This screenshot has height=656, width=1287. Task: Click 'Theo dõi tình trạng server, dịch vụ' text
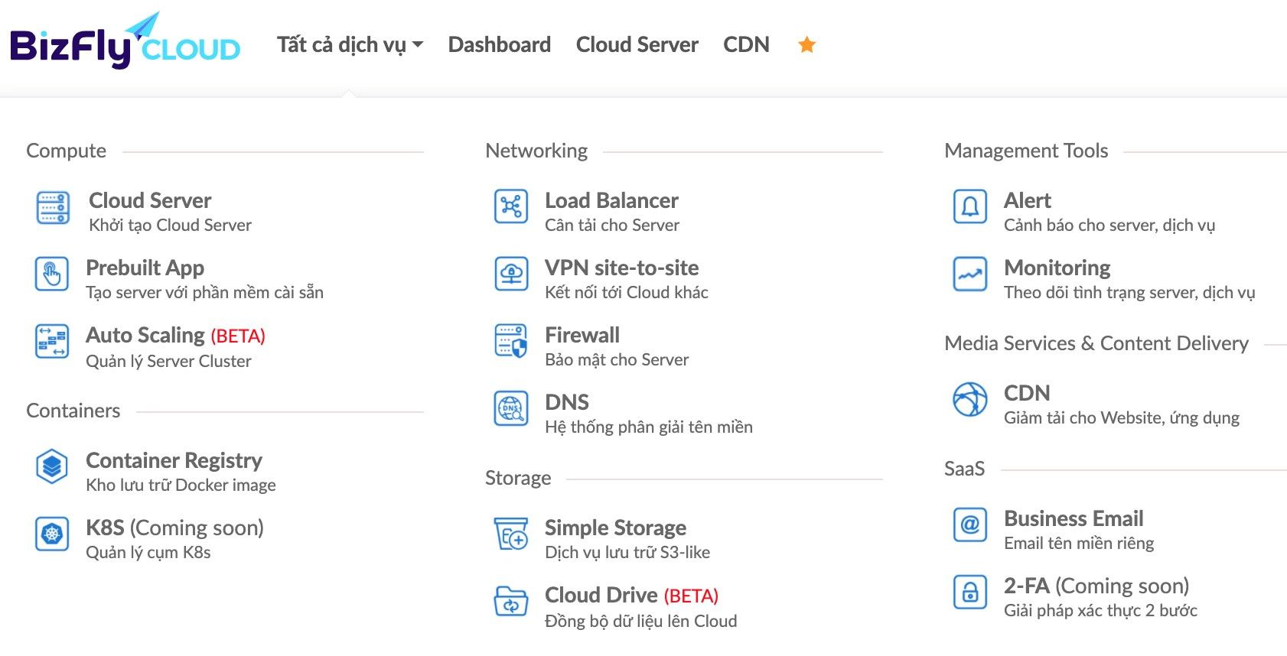(1129, 292)
